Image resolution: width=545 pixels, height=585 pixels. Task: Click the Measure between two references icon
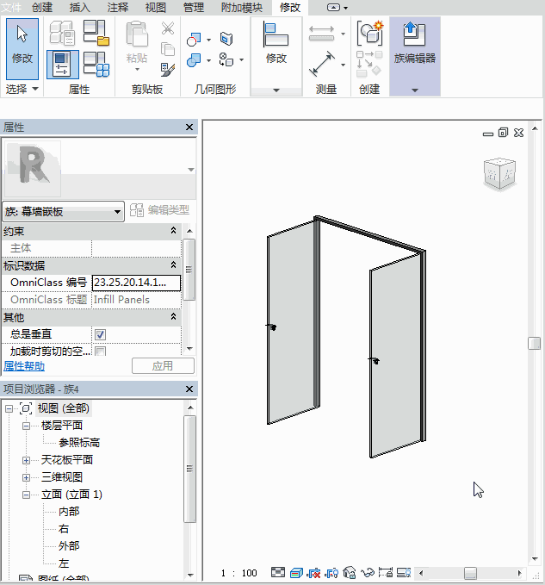[x=321, y=34]
